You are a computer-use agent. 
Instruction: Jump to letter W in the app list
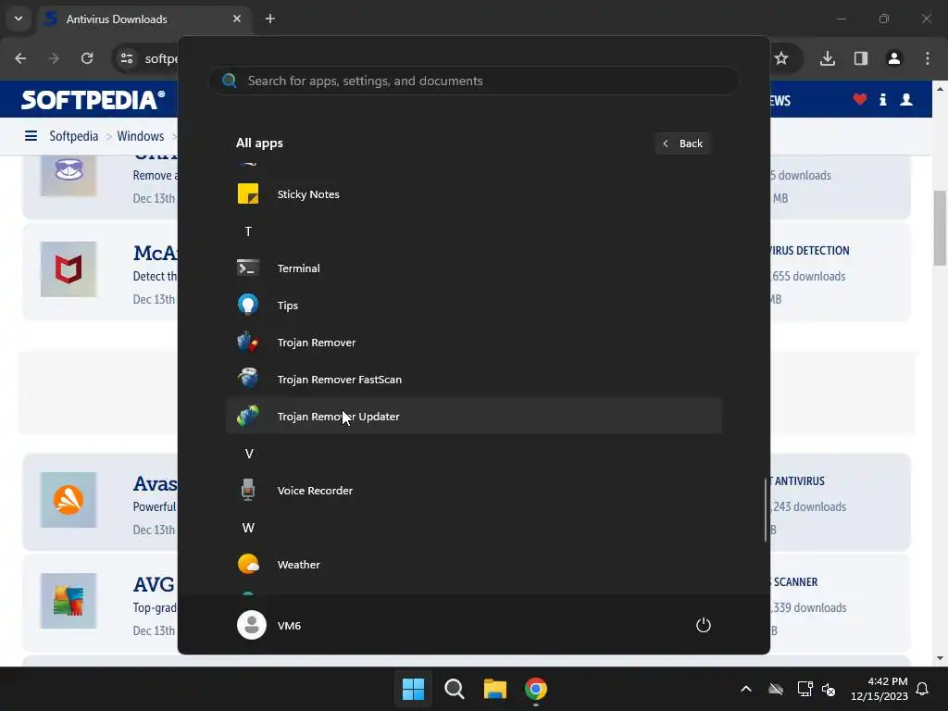[248, 528]
